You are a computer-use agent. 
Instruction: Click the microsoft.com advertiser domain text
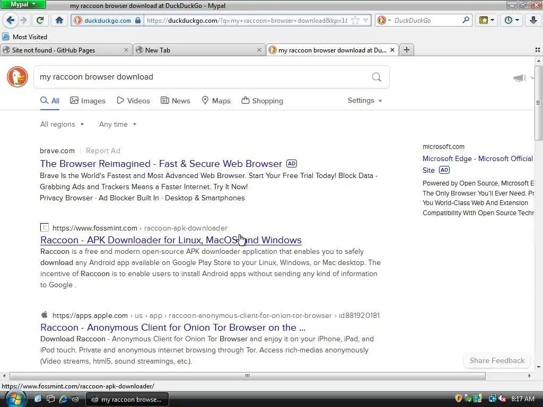click(443, 147)
